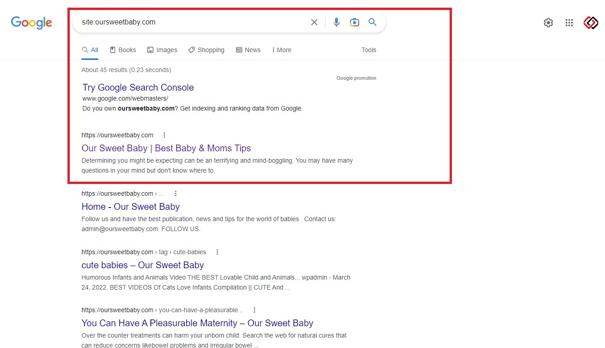Image resolution: width=605 pixels, height=348 pixels.
Task: Click the https://oursweetbaby.com › tag › cute-babies breadcrumb
Action: pyautogui.click(x=144, y=252)
